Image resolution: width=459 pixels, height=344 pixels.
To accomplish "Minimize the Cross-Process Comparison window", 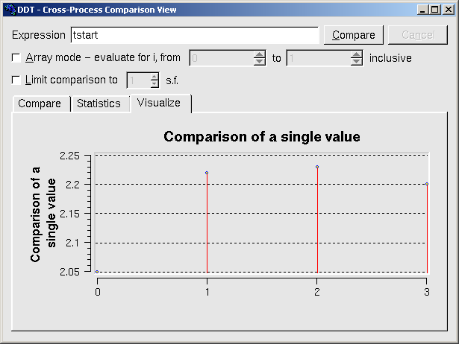I will click(423, 10).
